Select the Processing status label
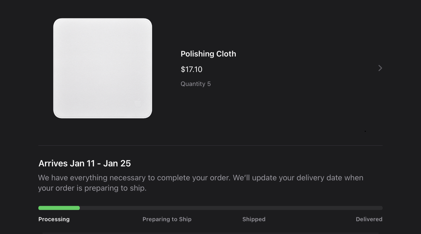 tap(54, 219)
